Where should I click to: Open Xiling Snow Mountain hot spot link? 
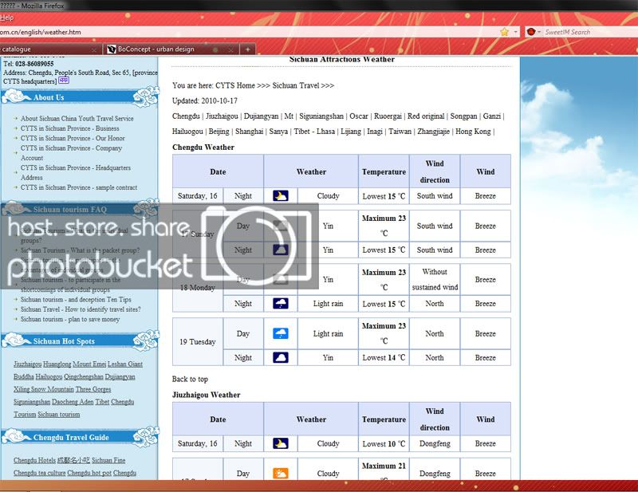click(x=44, y=389)
